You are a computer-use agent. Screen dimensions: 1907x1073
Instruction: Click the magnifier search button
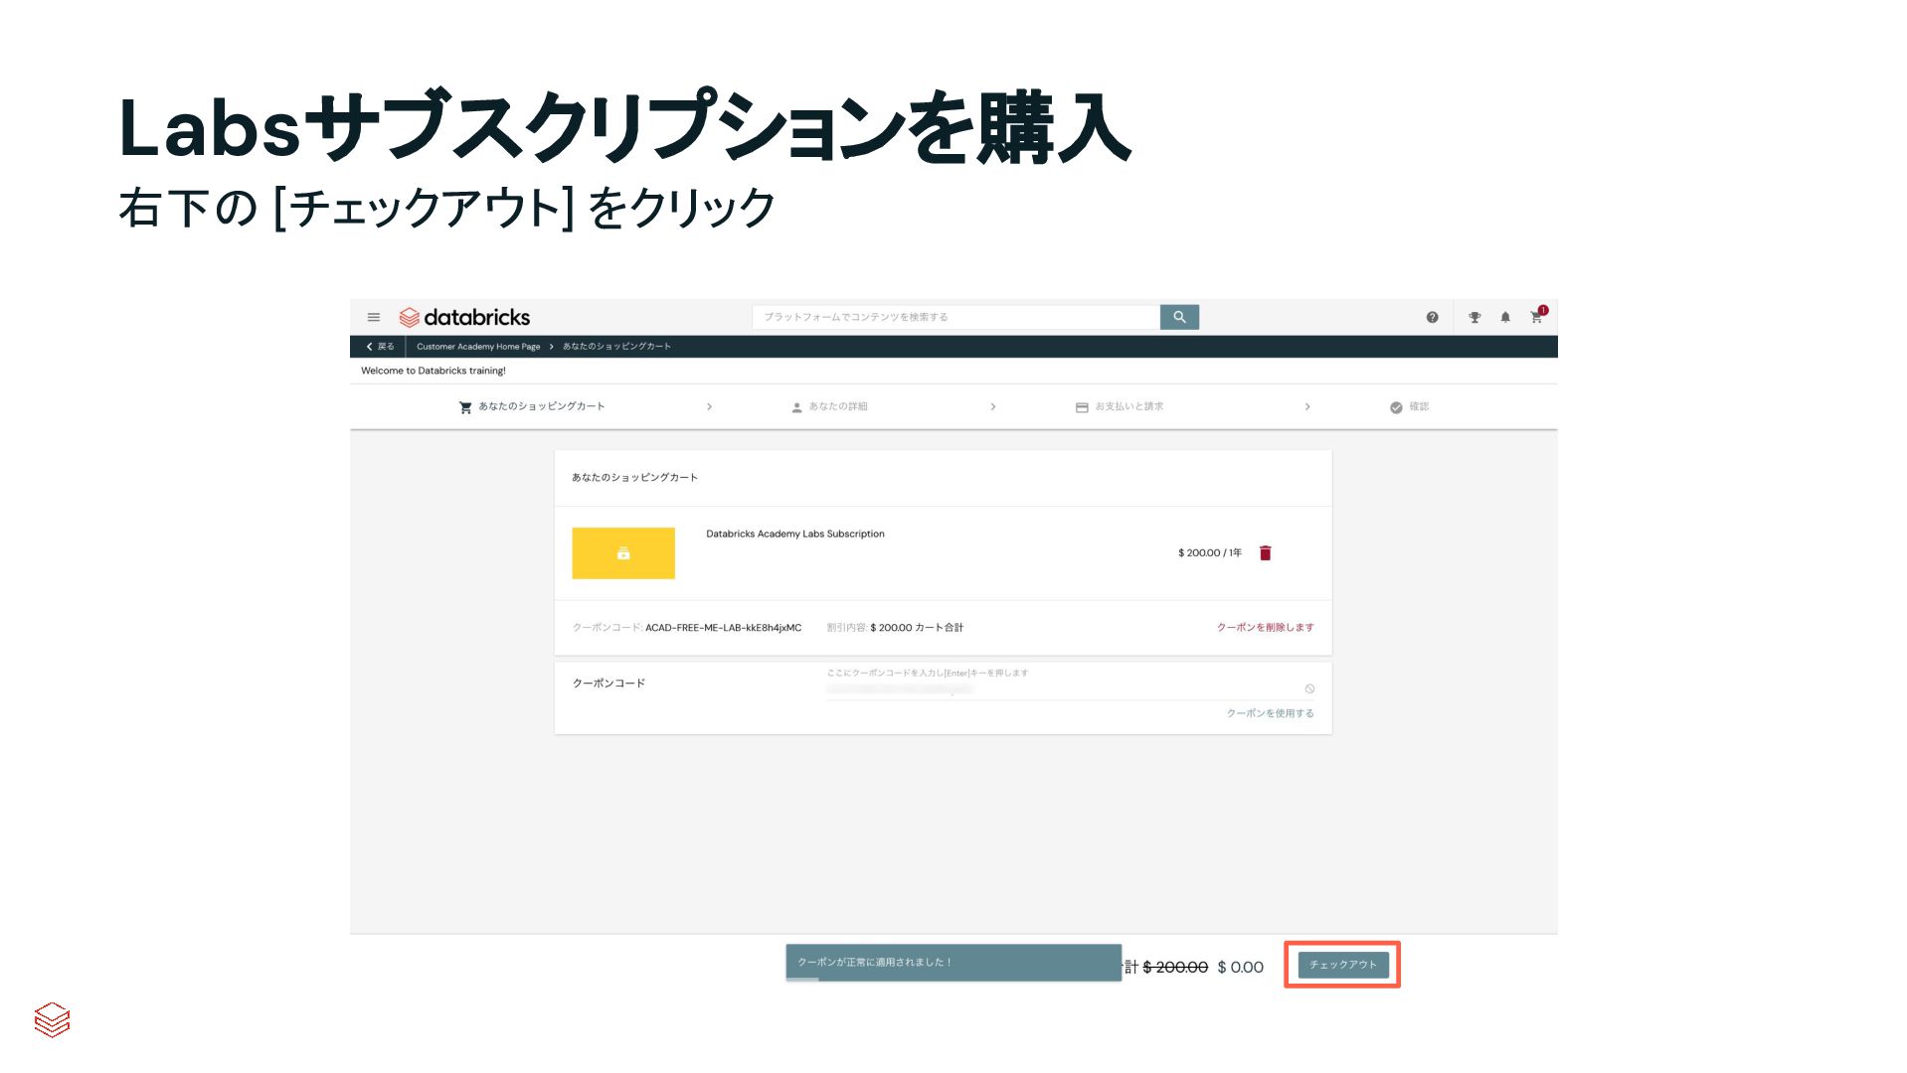pyautogui.click(x=1179, y=317)
